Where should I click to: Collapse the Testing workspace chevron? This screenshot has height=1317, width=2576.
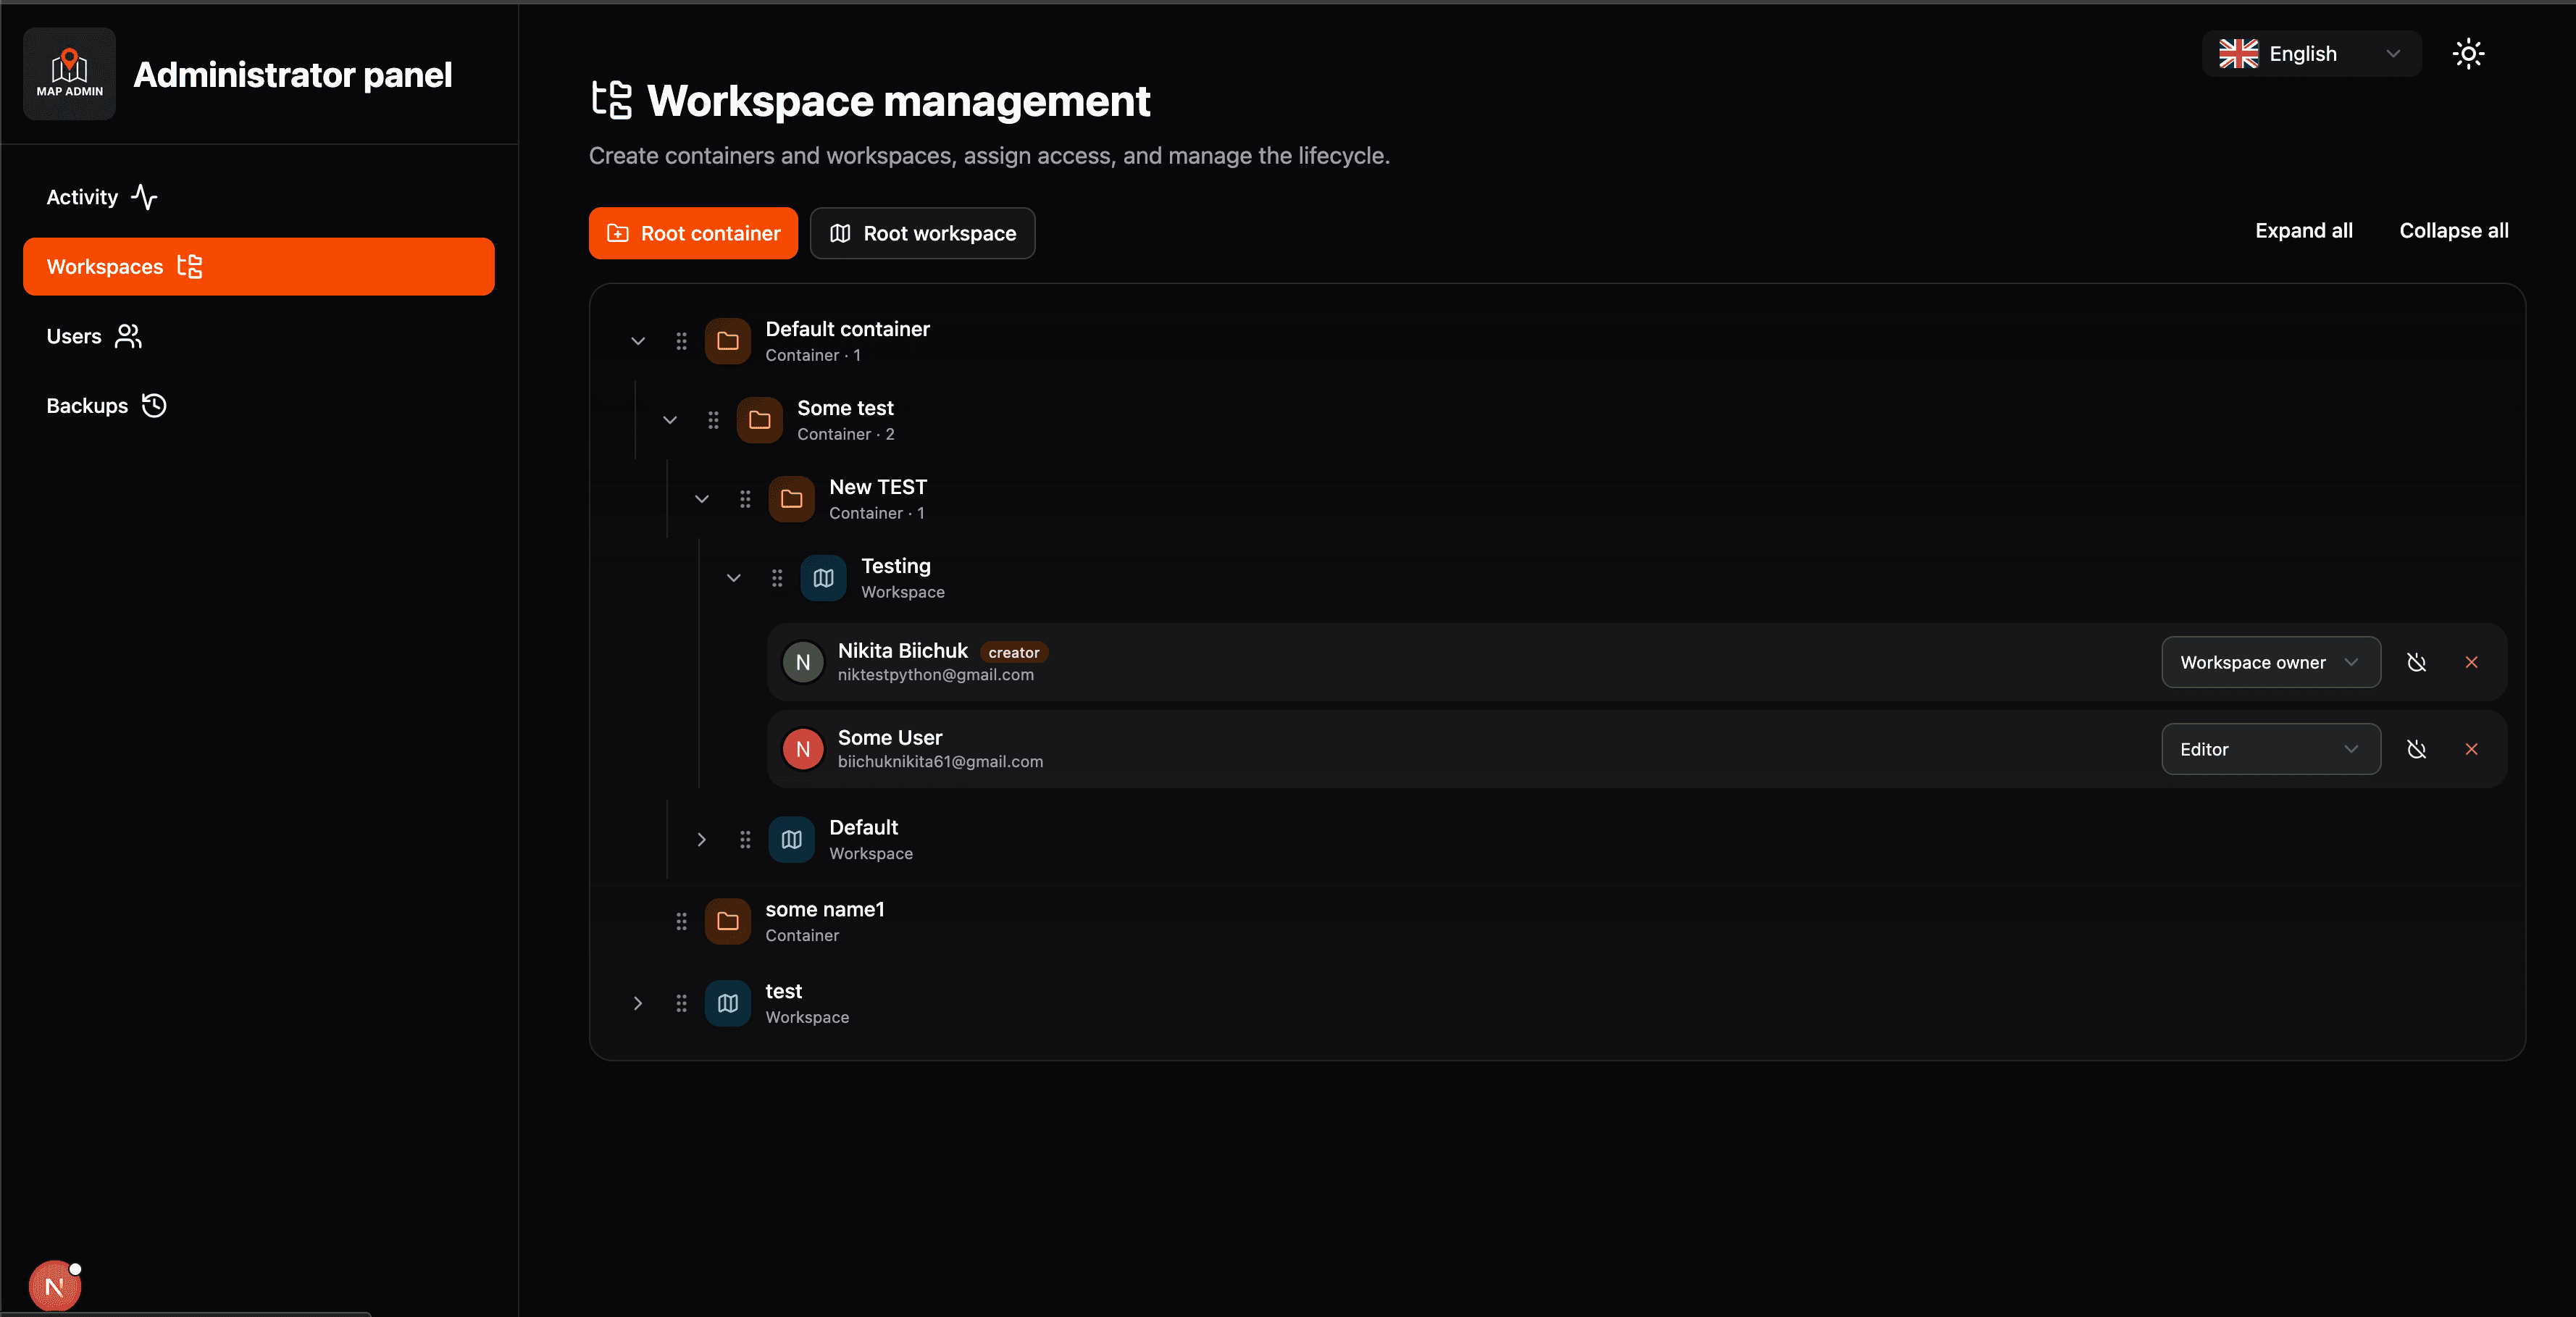[734, 579]
